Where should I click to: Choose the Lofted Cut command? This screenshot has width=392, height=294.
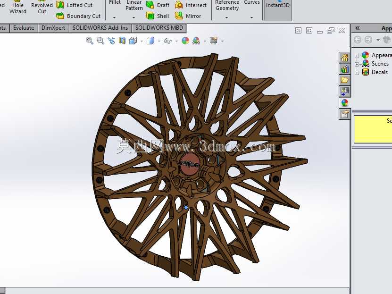(74, 5)
